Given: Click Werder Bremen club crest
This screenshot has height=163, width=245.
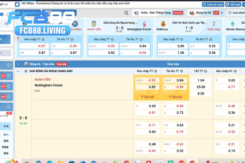Looking at the screenshot, I should pos(233,24).
